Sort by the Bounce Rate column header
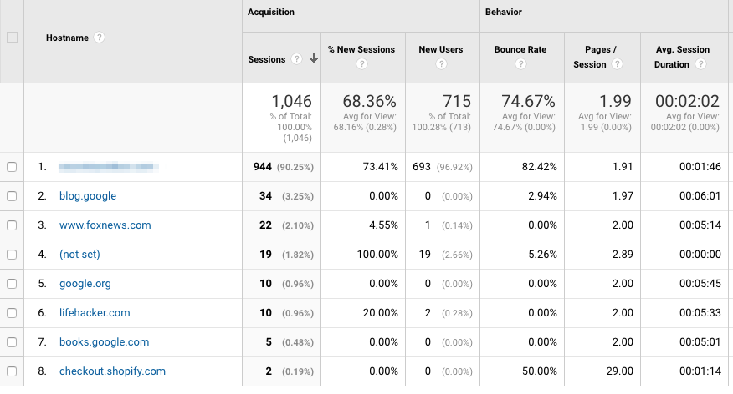This screenshot has width=733, height=394. point(520,49)
